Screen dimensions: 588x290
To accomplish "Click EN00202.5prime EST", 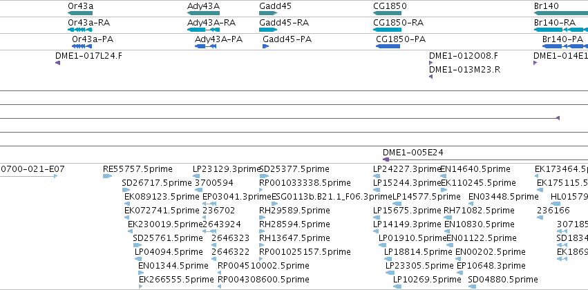I will [458, 259].
